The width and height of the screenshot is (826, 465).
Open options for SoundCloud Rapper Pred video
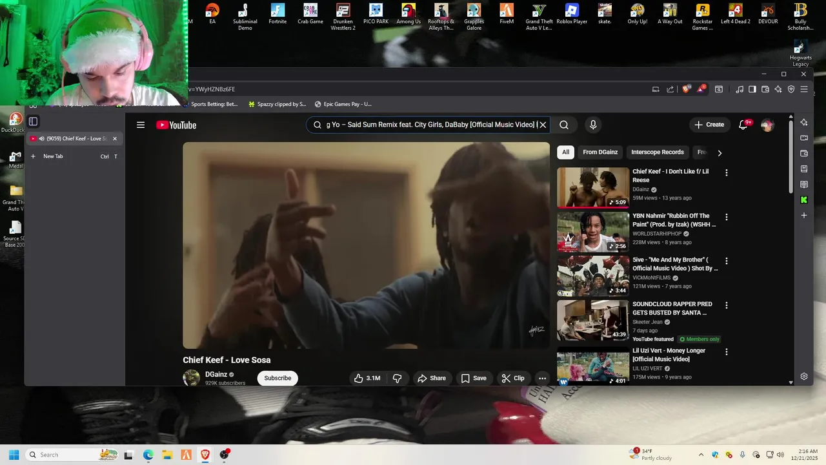[x=727, y=305]
